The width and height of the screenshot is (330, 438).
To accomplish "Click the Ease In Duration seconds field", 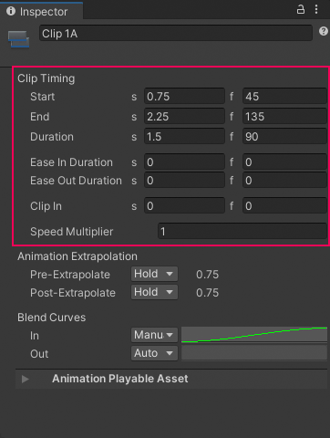I will point(184,162).
